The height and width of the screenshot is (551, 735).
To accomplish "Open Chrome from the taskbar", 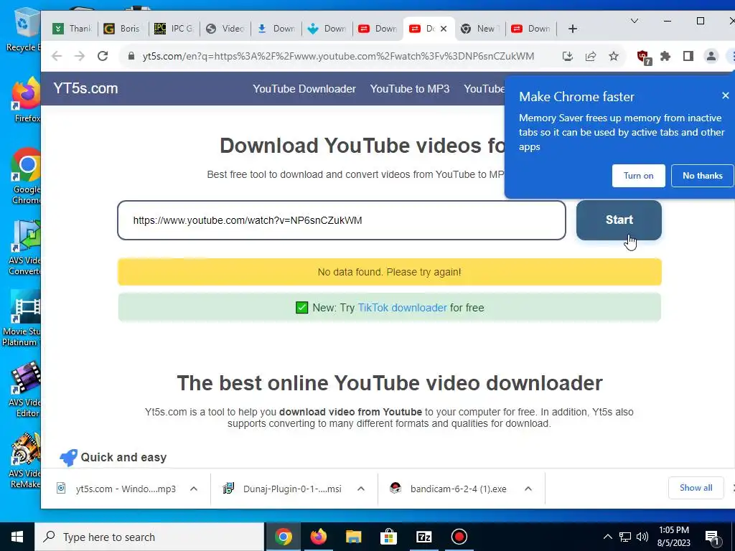I will click(283, 537).
